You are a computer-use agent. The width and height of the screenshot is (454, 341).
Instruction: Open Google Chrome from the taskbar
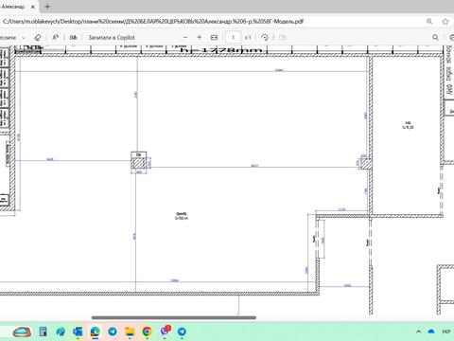click(x=147, y=332)
